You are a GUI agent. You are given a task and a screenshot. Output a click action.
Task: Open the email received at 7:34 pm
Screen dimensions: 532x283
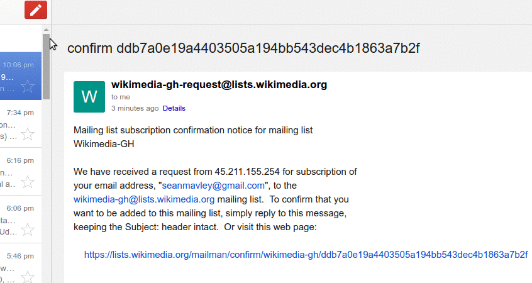coord(13,125)
